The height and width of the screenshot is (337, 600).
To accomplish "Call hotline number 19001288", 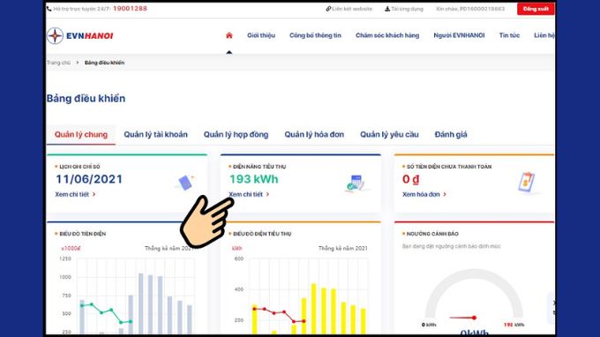I will (x=130, y=9).
